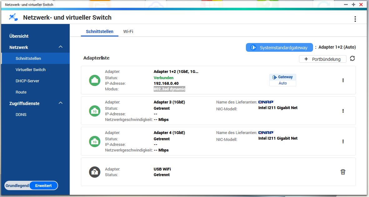This screenshot has height=197, width=369.
Task: Click the IP address 192.168.0.40
Action: pyautogui.click(x=166, y=83)
